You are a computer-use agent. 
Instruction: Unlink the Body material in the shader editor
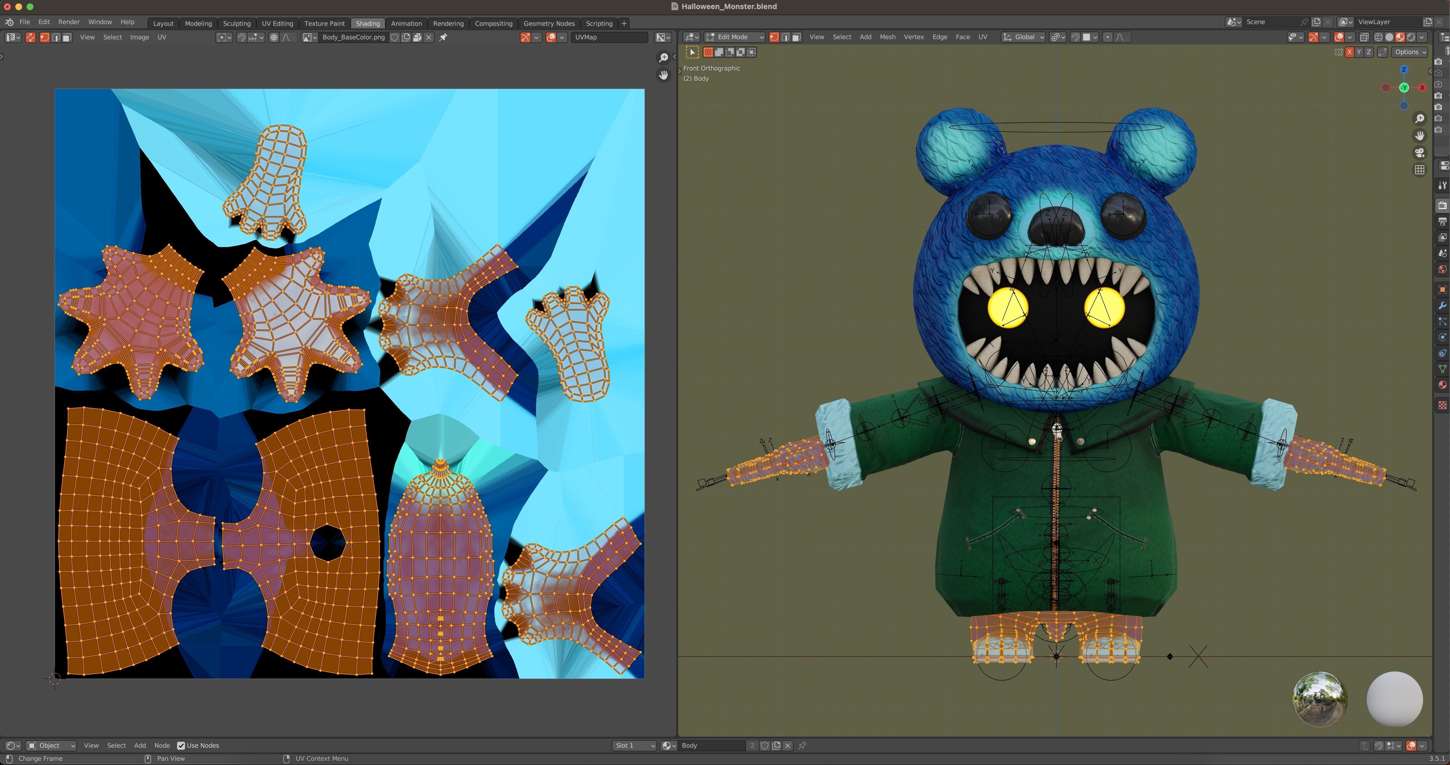[x=788, y=745]
